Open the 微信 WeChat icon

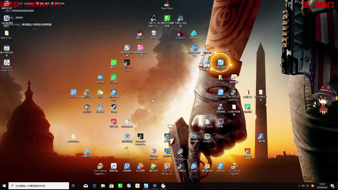(100, 94)
